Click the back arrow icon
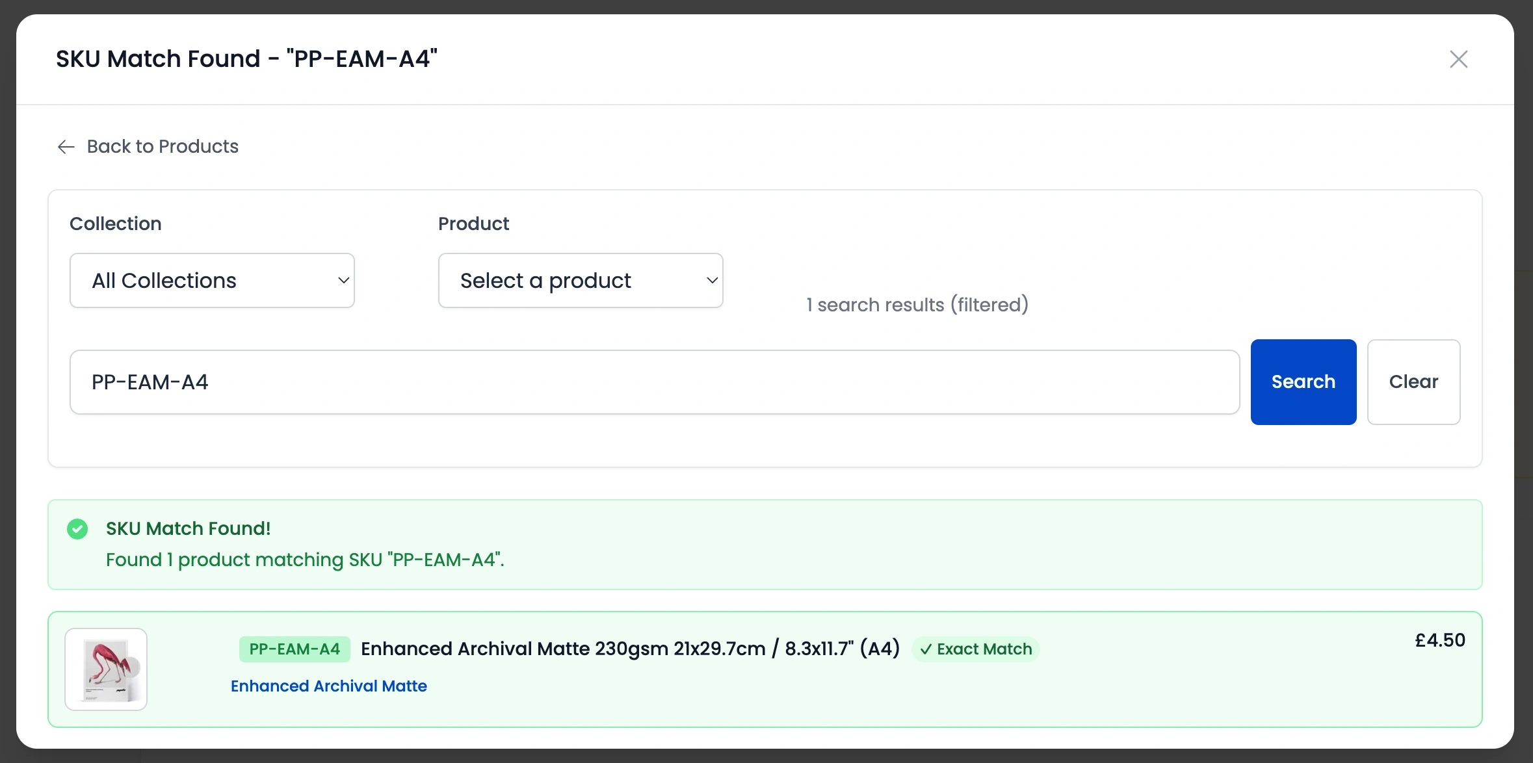 pos(66,147)
